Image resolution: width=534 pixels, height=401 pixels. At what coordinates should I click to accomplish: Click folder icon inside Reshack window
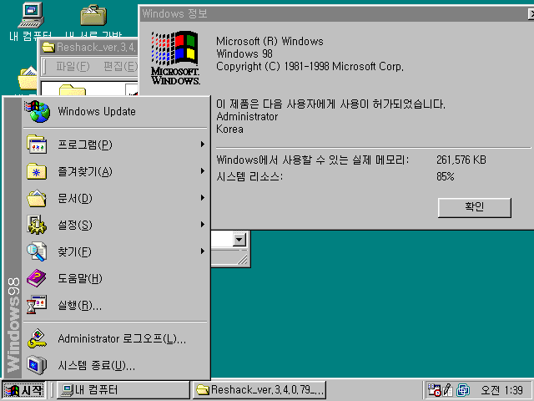coord(73,90)
